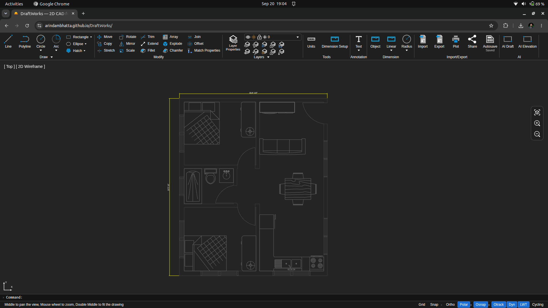Click the Export icon

(x=439, y=42)
